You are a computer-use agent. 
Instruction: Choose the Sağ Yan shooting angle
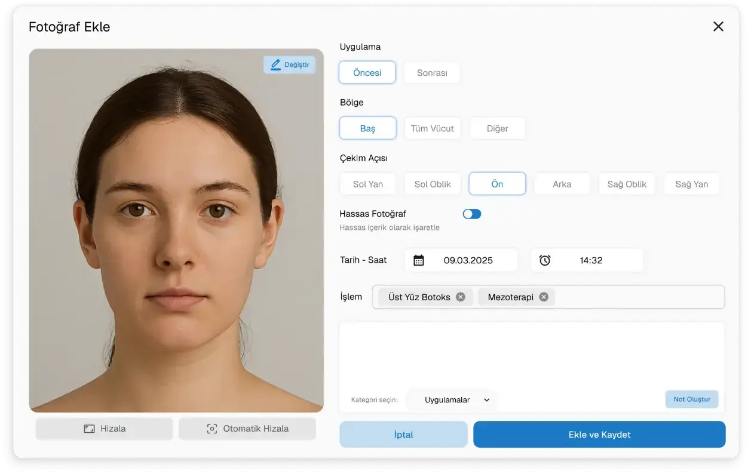691,184
